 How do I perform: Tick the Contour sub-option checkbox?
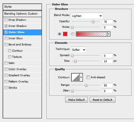pyautogui.click(x=10, y=51)
